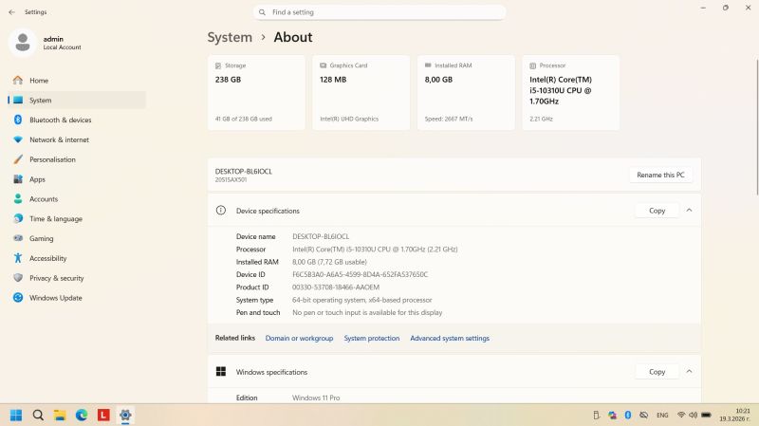Open the Advanced system settings link
Image resolution: width=759 pixels, height=426 pixels.
450,338
